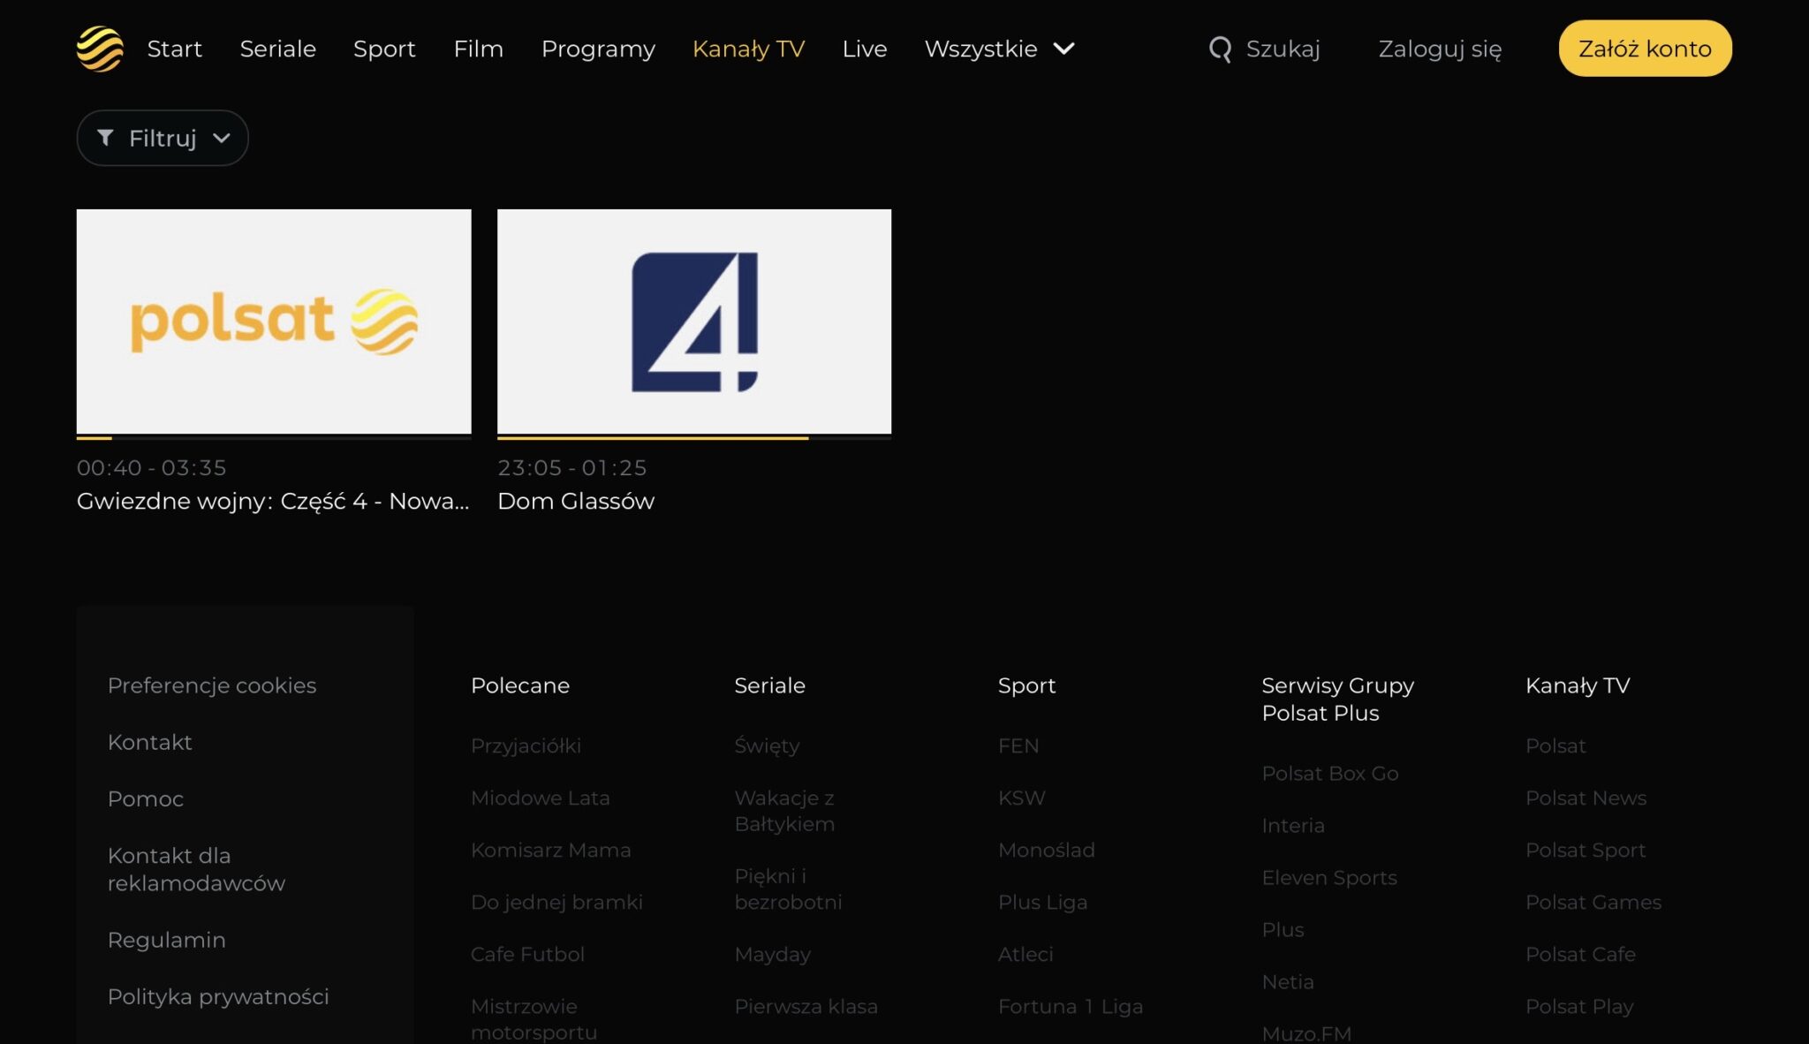Open the FEN footer link
The height and width of the screenshot is (1044, 1809).
tap(1018, 745)
